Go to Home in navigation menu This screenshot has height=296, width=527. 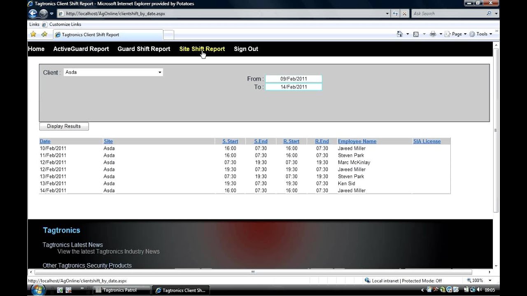36,49
